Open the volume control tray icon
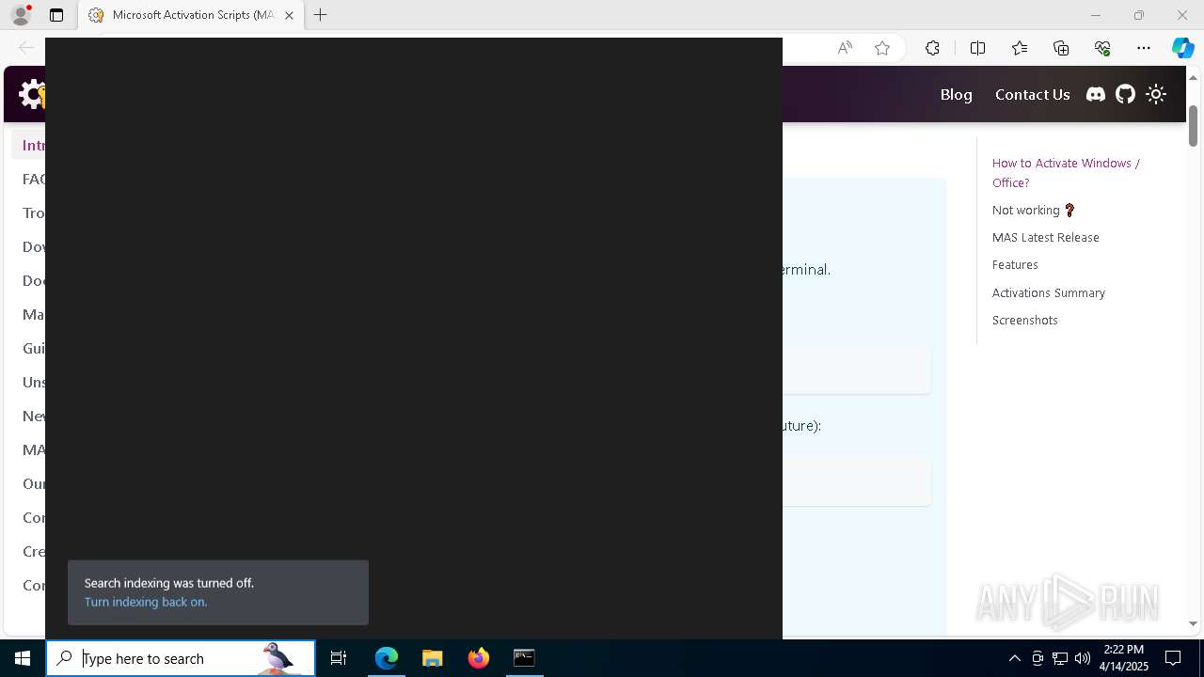Image resolution: width=1204 pixels, height=677 pixels. (x=1082, y=658)
